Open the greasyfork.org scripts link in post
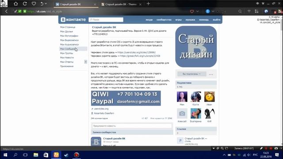Screen dimensions: 283x159 click(x=140, y=56)
